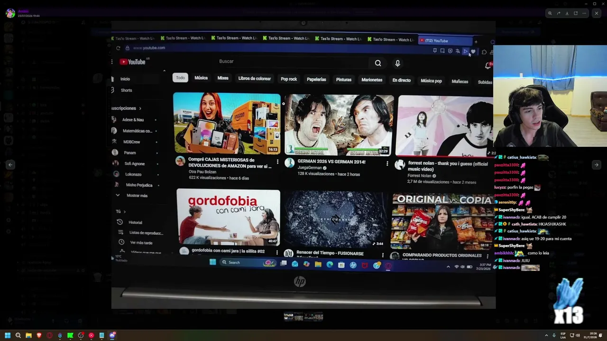Open Windows Search on the bottom taskbar
The height and width of the screenshot is (341, 607).
[18, 335]
